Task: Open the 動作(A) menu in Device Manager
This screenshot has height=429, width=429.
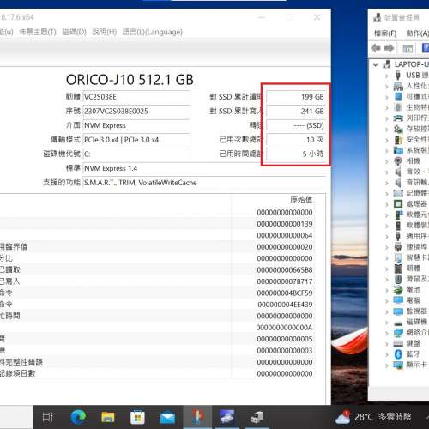Action: (417, 33)
